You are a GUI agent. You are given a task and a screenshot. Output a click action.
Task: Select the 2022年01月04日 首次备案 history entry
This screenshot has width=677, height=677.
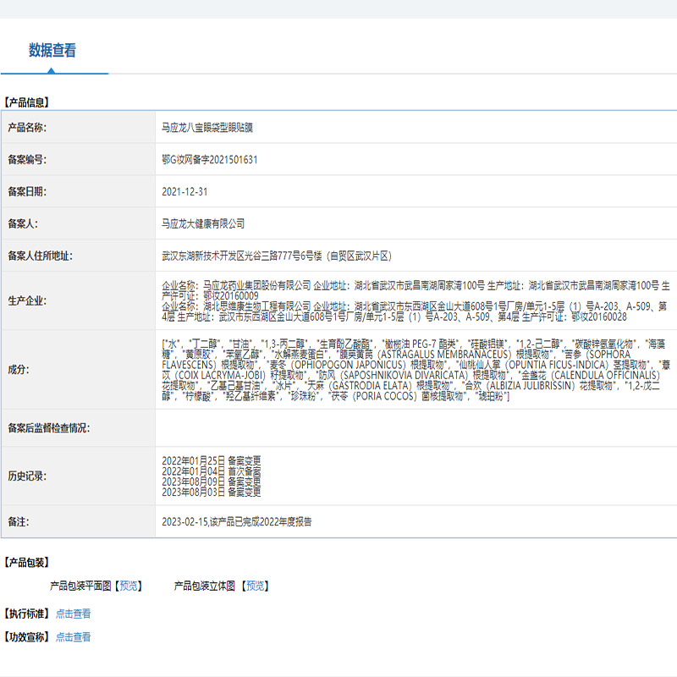pyautogui.click(x=211, y=471)
